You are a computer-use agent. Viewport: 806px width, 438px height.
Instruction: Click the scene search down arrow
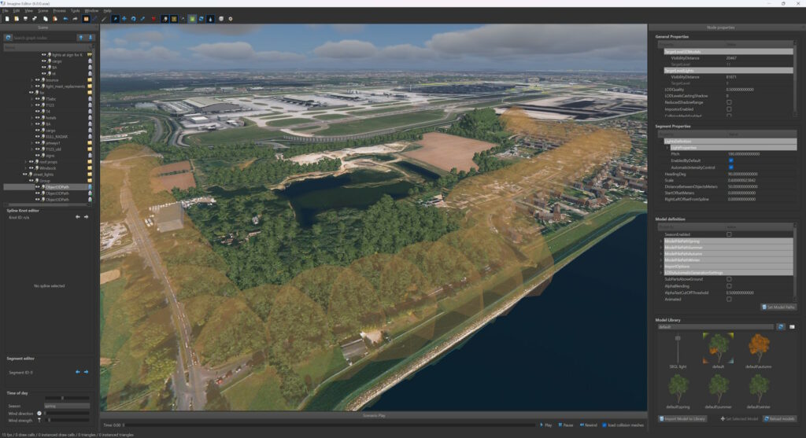pos(91,38)
